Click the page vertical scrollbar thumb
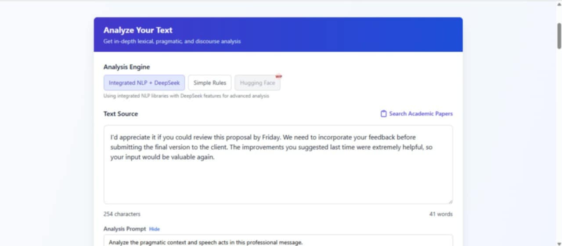The image size is (562, 246). tap(559, 36)
